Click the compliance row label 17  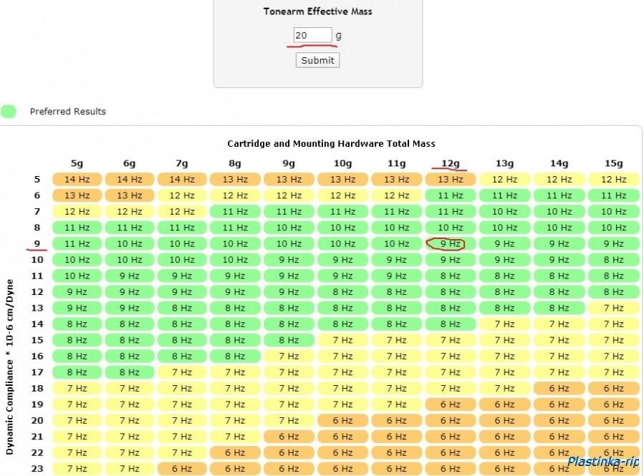click(x=37, y=372)
